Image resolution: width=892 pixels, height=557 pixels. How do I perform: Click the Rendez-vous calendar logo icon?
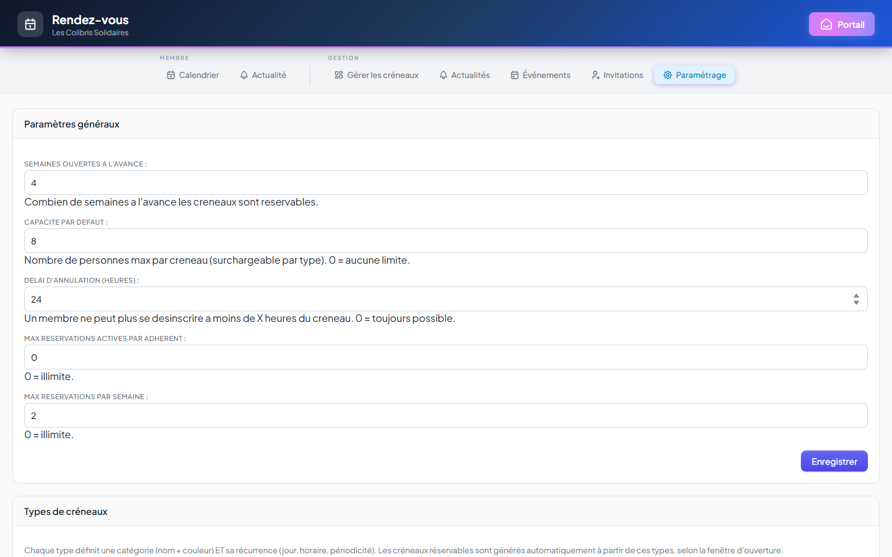pyautogui.click(x=30, y=24)
